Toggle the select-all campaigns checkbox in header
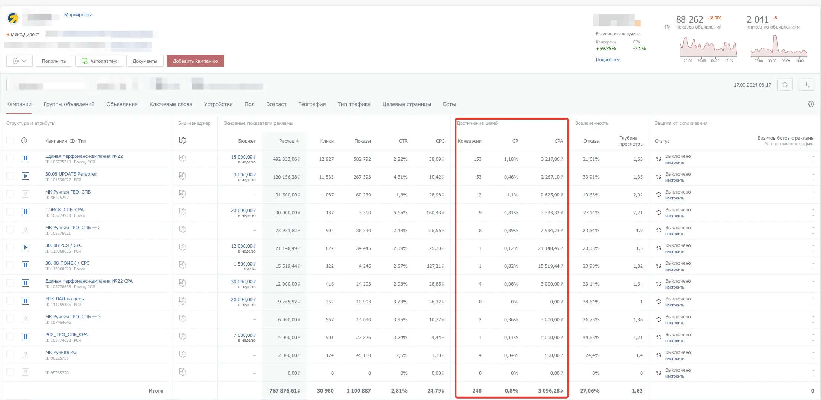Viewport: 821px width, 400px height. [x=10, y=140]
